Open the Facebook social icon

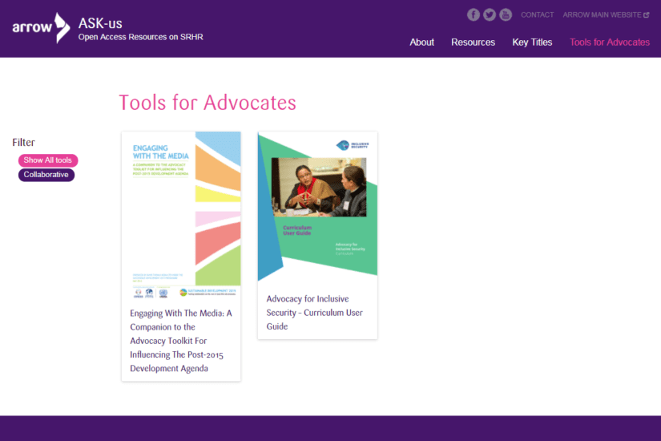click(474, 14)
